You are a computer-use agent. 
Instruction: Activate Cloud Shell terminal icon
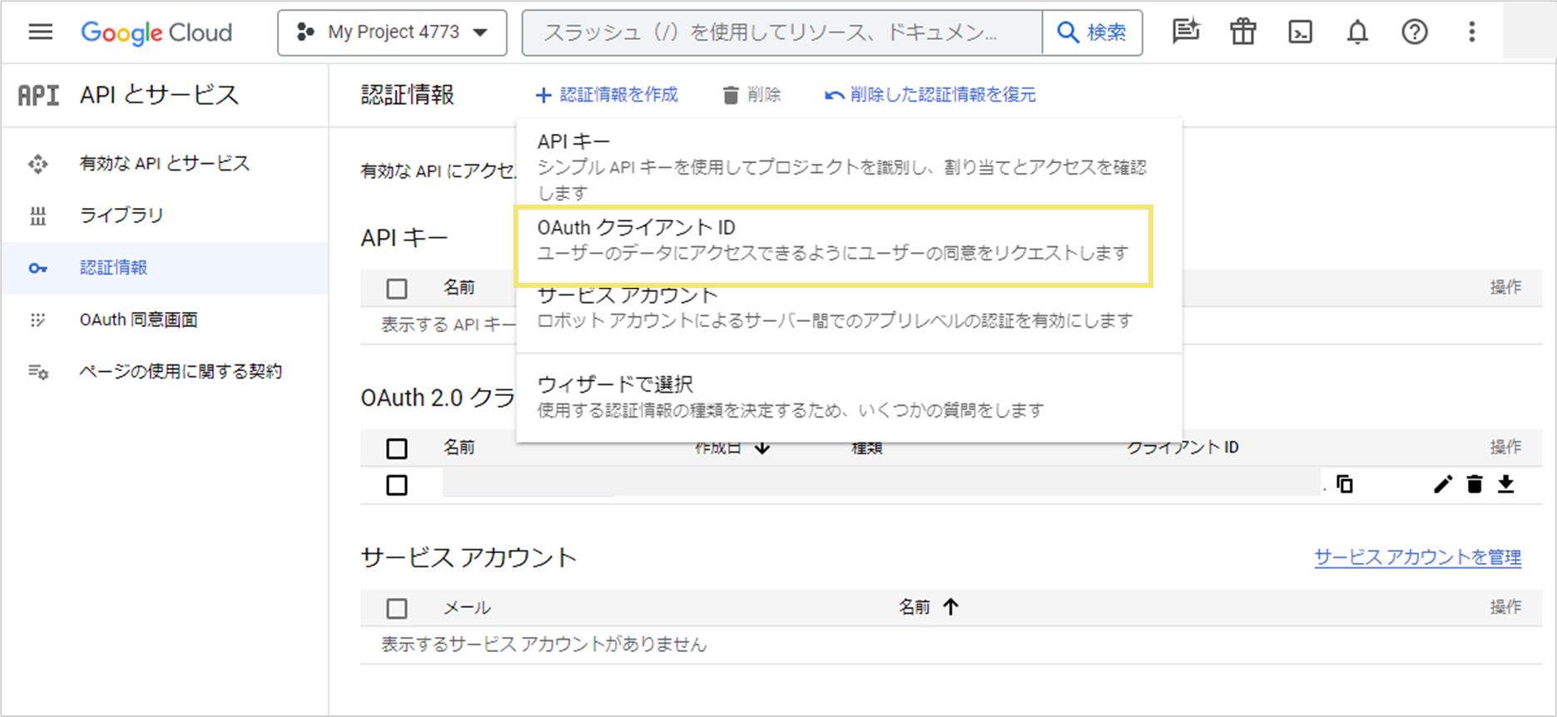(x=1301, y=32)
